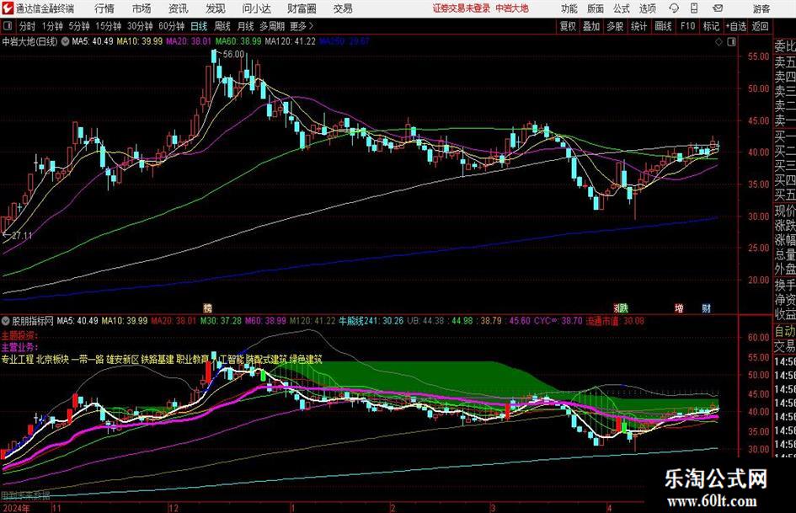The width and height of the screenshot is (796, 513).
Task: Toggle the left sidebar panel icon
Action: pyautogui.click(x=8, y=26)
